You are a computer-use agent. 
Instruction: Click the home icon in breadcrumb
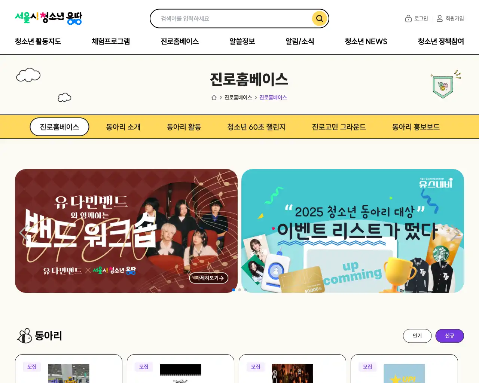(214, 98)
